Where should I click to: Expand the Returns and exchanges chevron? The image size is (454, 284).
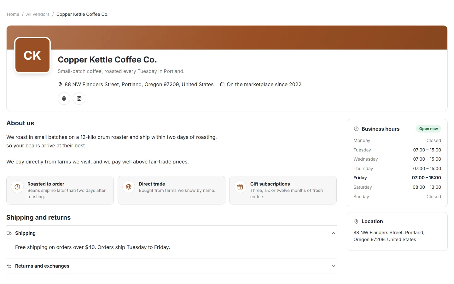(x=334, y=266)
